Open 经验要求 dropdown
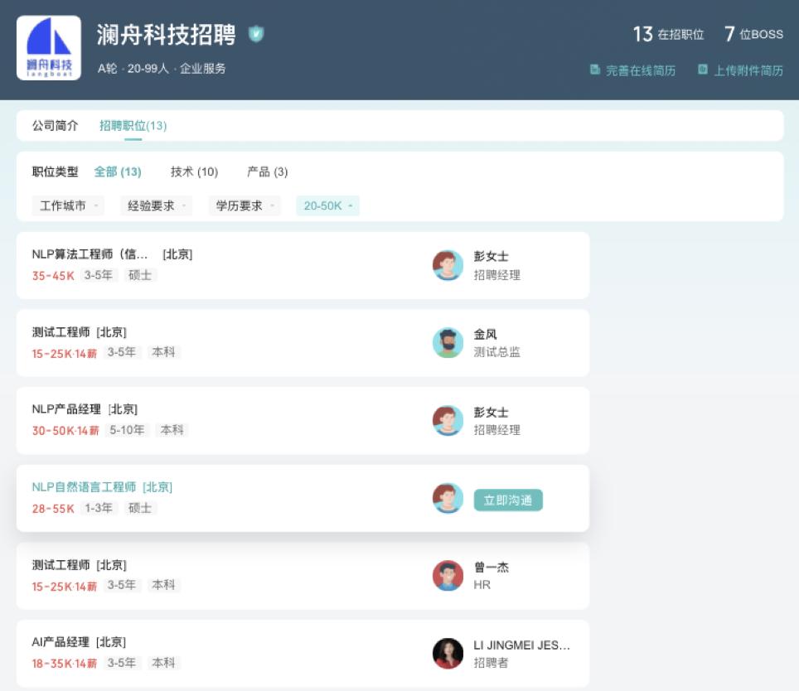 pyautogui.click(x=157, y=205)
